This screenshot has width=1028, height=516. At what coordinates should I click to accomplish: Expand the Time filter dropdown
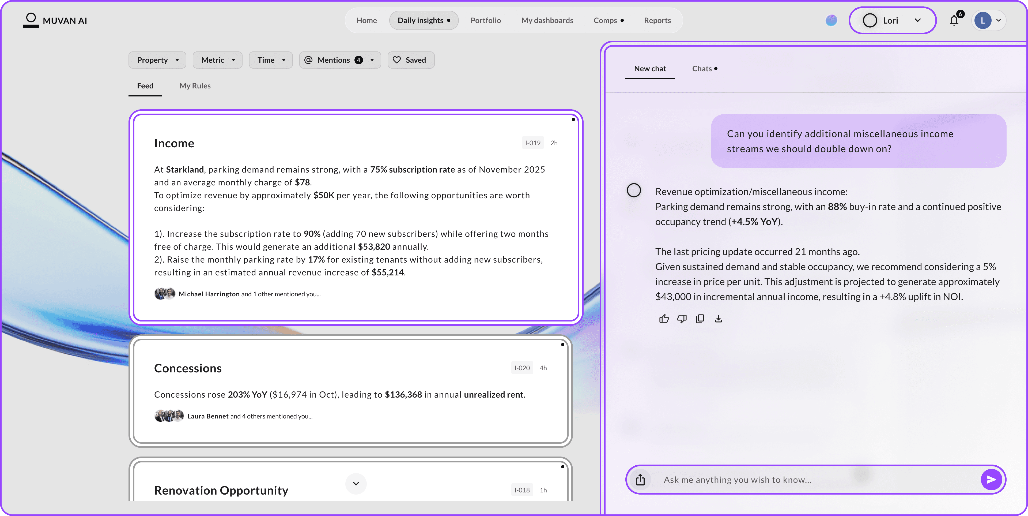[x=271, y=60]
